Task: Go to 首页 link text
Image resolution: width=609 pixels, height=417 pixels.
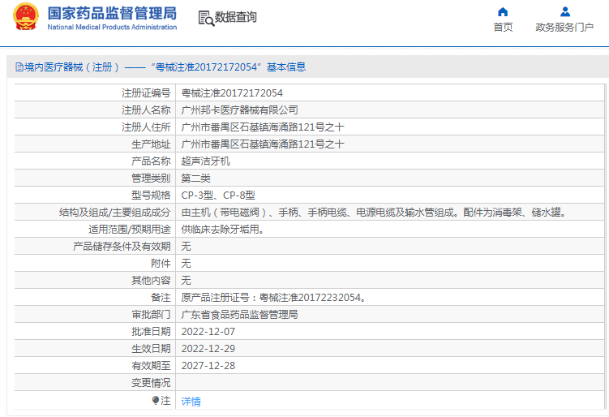Action: click(x=503, y=28)
